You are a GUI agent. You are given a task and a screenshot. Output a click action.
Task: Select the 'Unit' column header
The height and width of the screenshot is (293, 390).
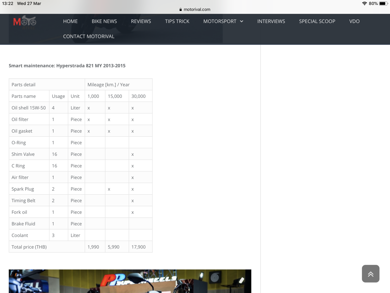[76, 96]
